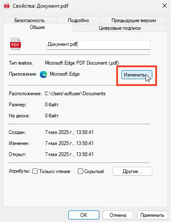
Task: Enable the Только чтение checkbox
Action: coord(35,171)
